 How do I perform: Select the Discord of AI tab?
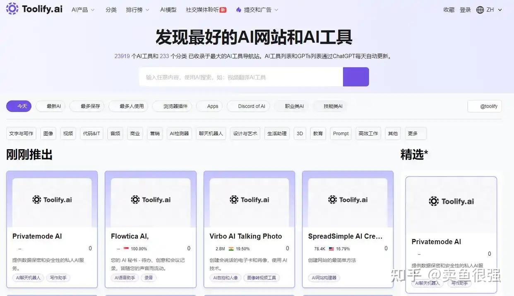(248, 106)
